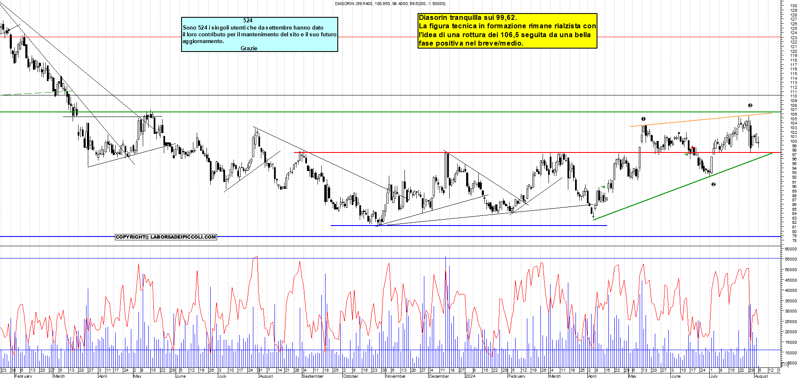
Task: Select wave marker number 2 below the July low
Action: coord(714,184)
